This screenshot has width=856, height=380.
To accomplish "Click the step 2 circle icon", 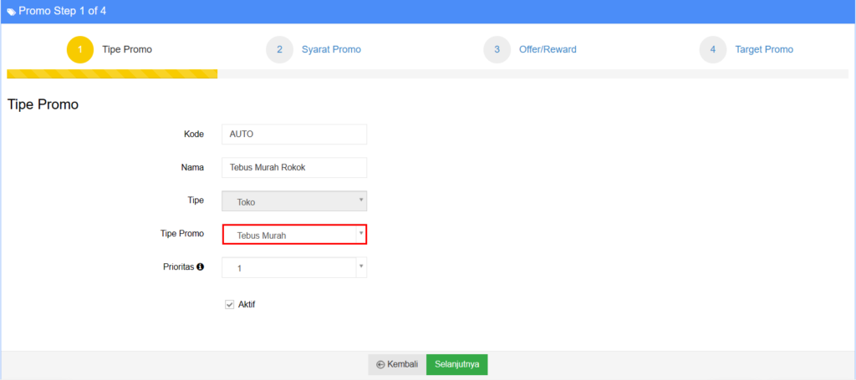I will pos(279,49).
